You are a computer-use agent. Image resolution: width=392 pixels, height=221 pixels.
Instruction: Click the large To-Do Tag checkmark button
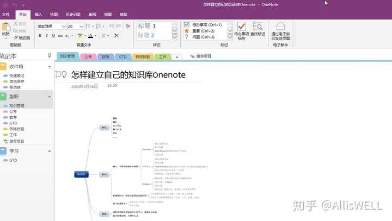pyautogui.click(x=242, y=31)
